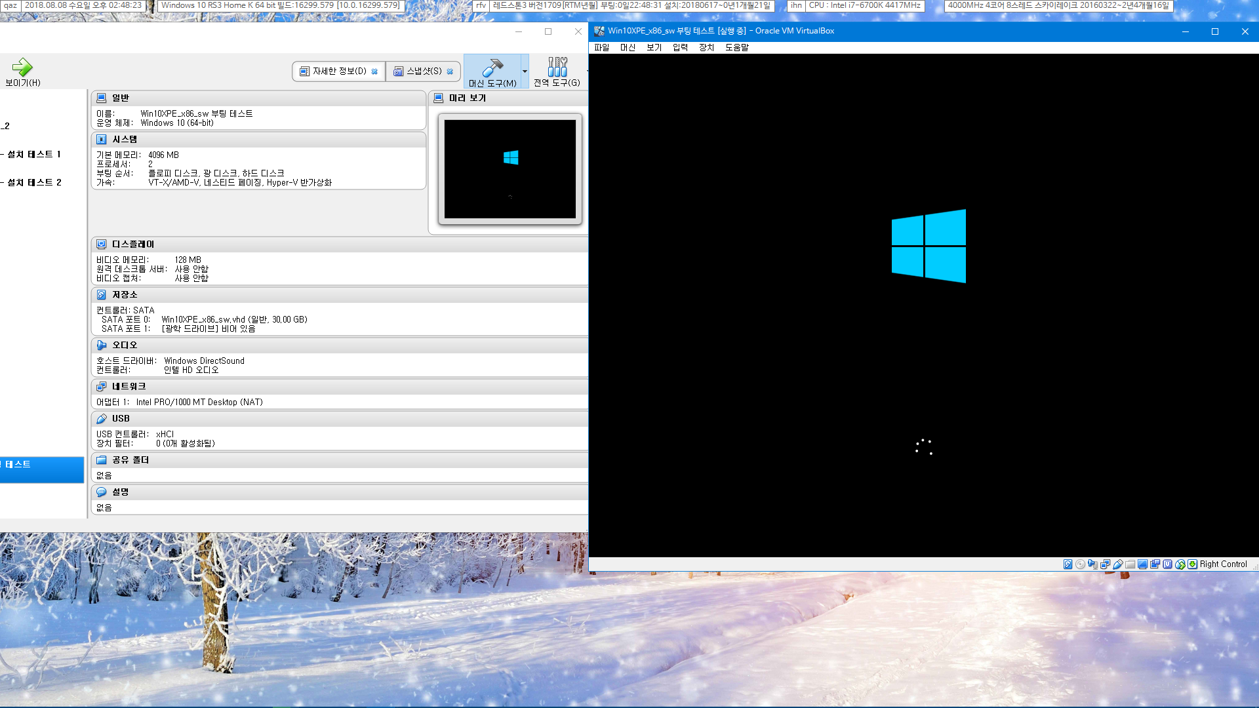Open the Network (네트워크) section header link
Screen dimensions: 1259x708
(x=129, y=386)
